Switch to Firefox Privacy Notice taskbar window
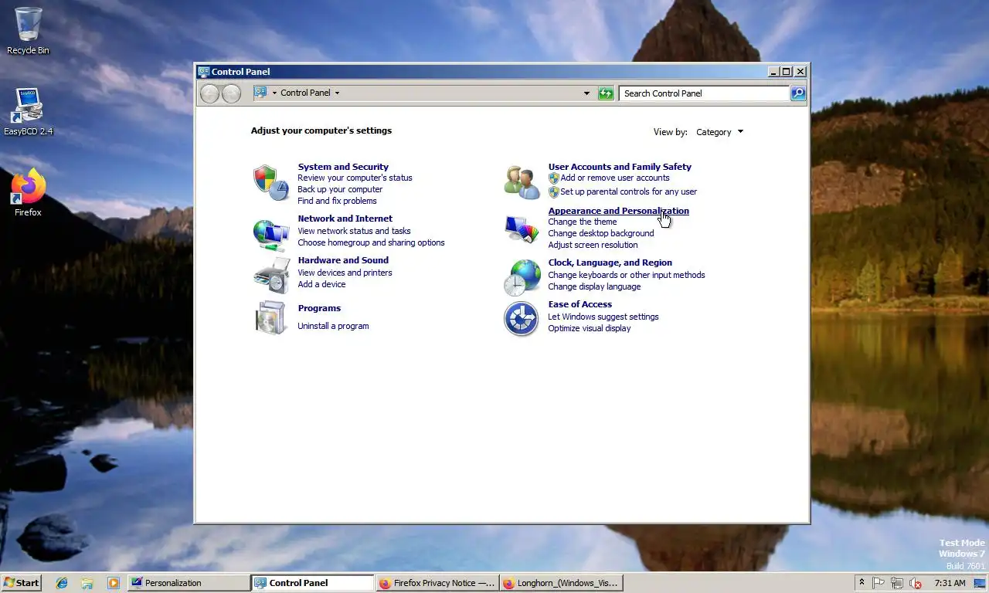 click(x=437, y=583)
